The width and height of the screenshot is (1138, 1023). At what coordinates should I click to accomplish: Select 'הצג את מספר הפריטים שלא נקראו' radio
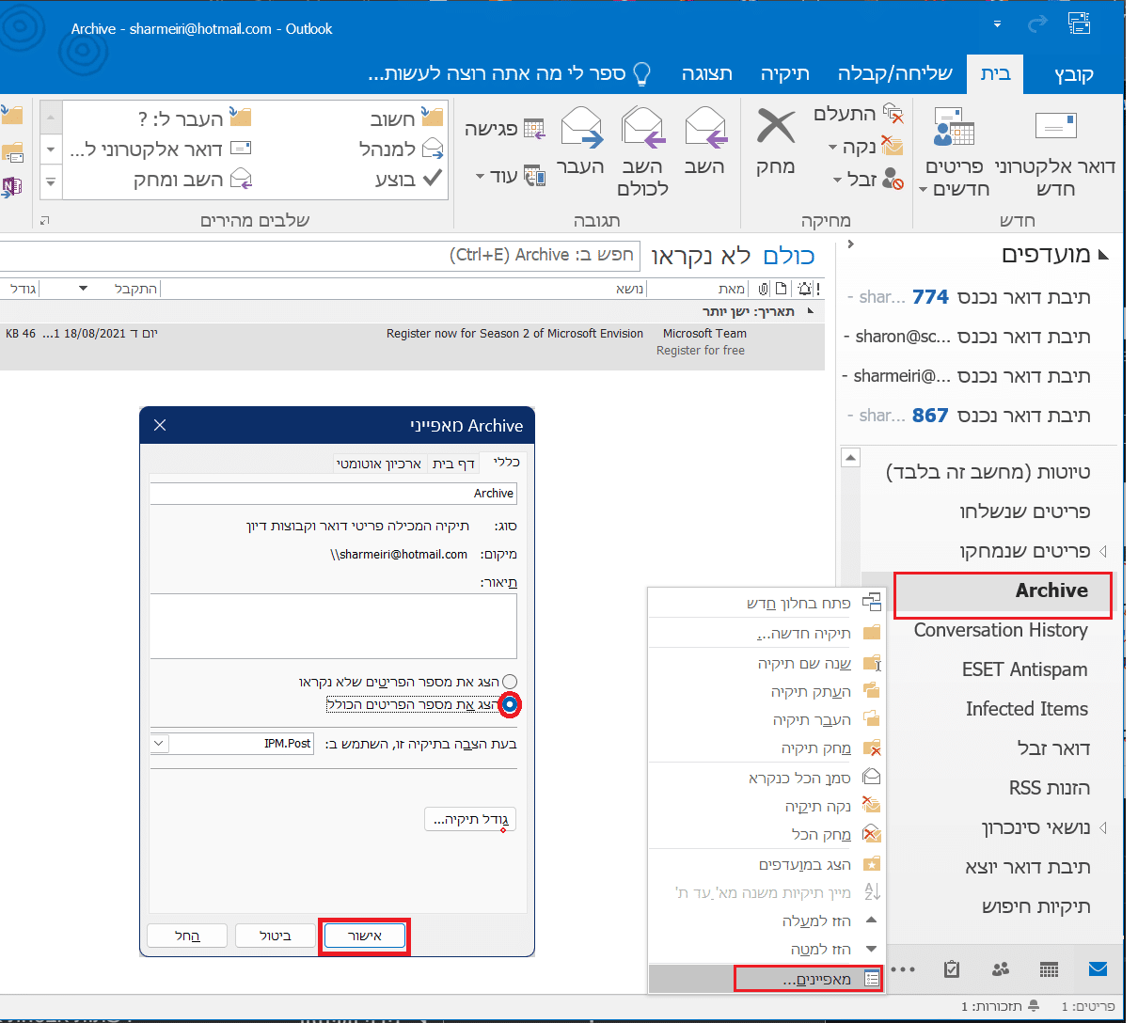(x=510, y=682)
